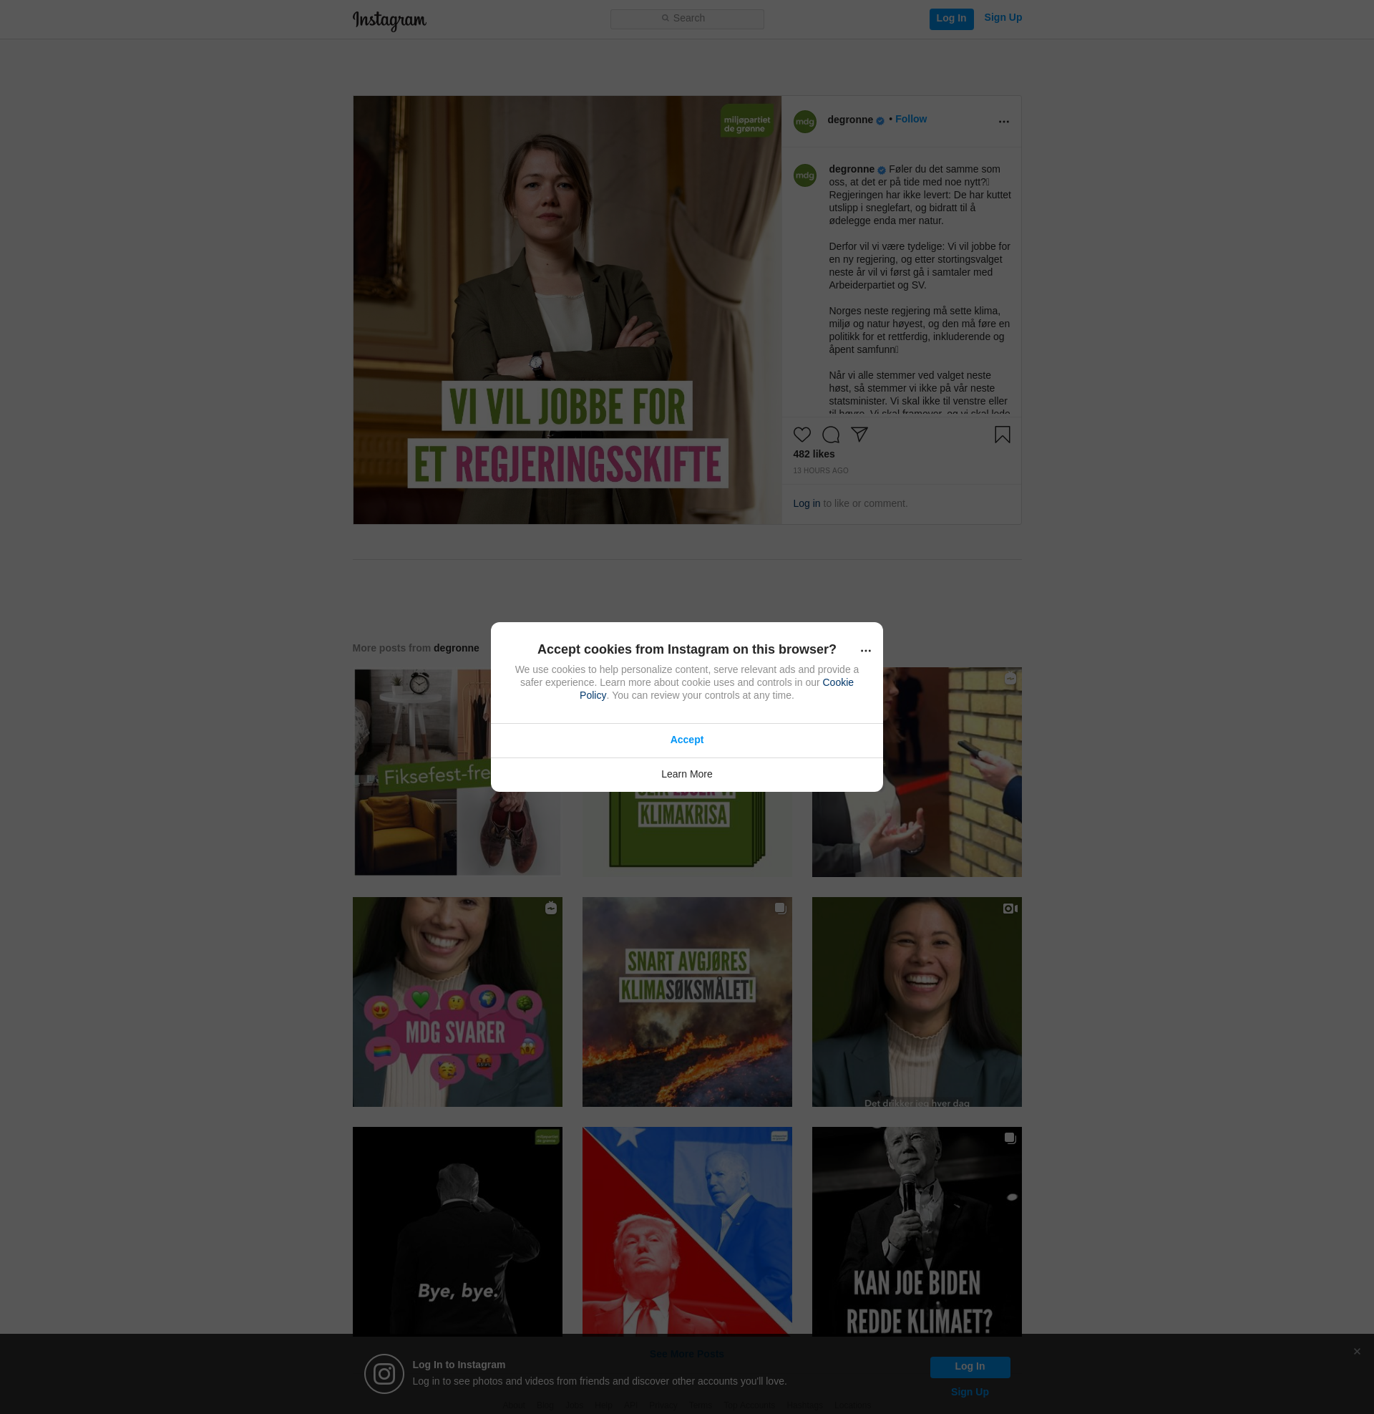Click degronne link in More posts heading
The image size is (1374, 1414).
455,648
